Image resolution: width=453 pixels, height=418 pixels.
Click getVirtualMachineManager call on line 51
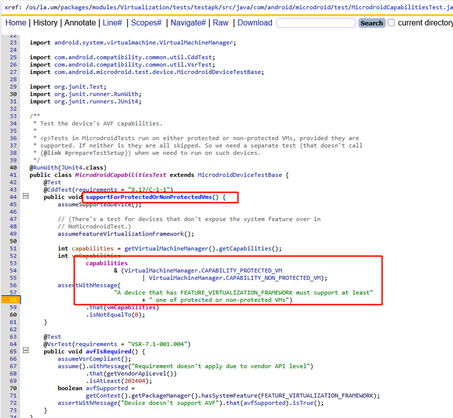click(166, 248)
